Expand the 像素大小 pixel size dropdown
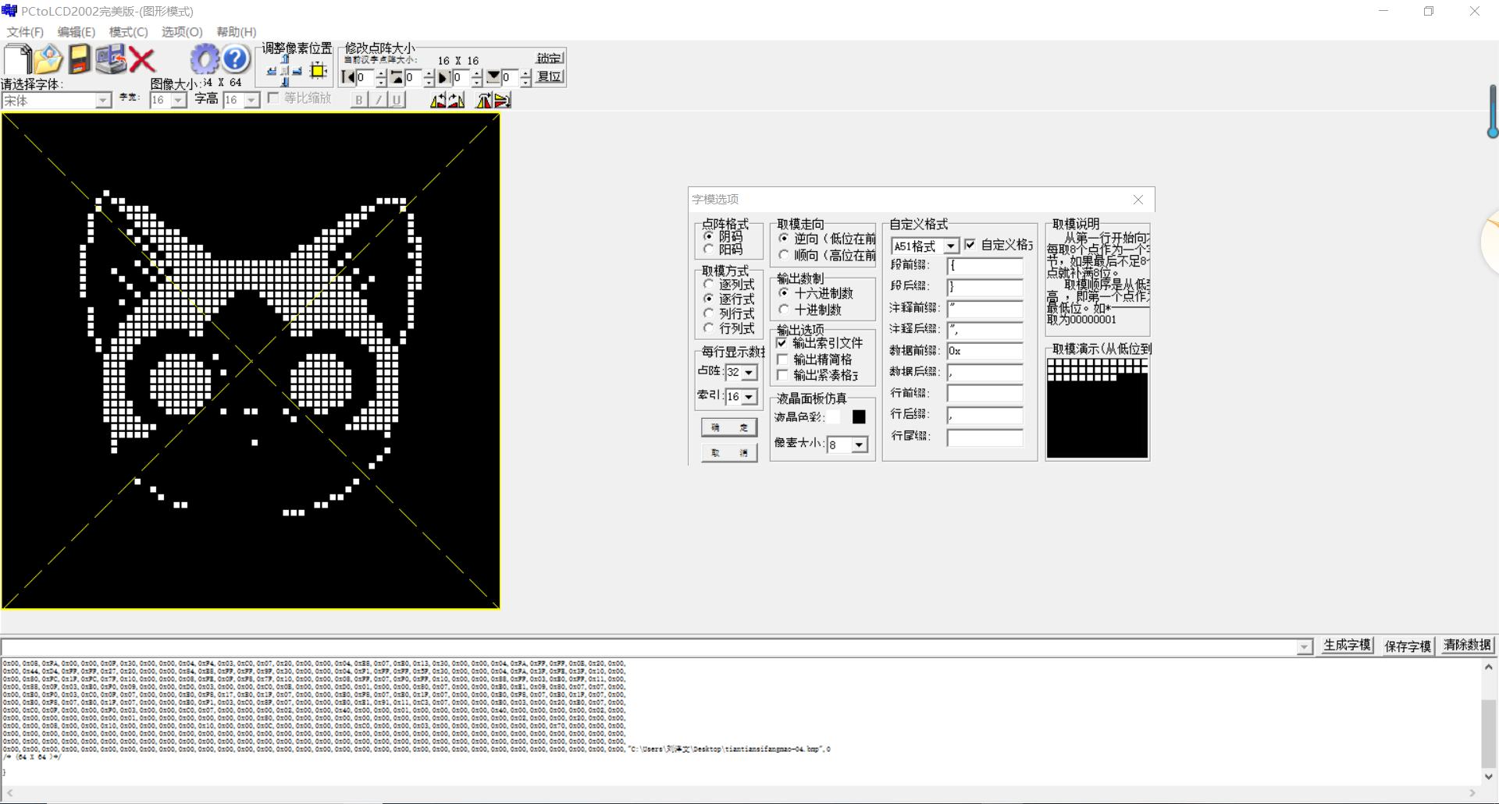The width and height of the screenshot is (1499, 804). coord(859,445)
